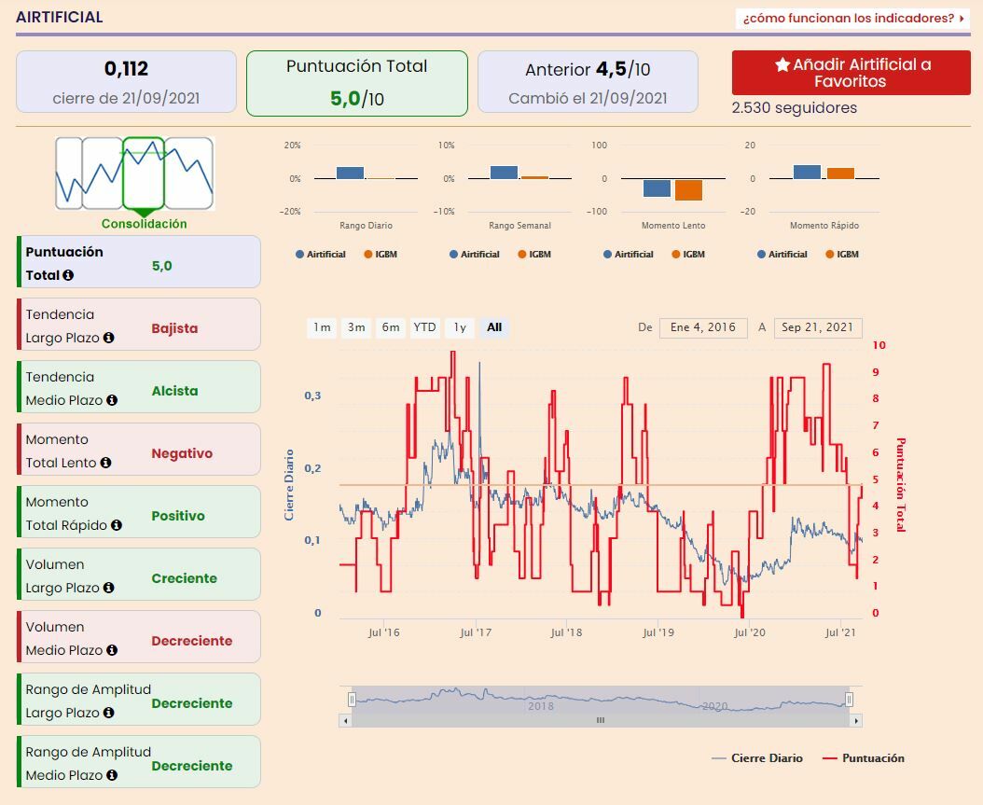983x805 pixels.
Task: Select the 3m time range
Action: point(356,327)
